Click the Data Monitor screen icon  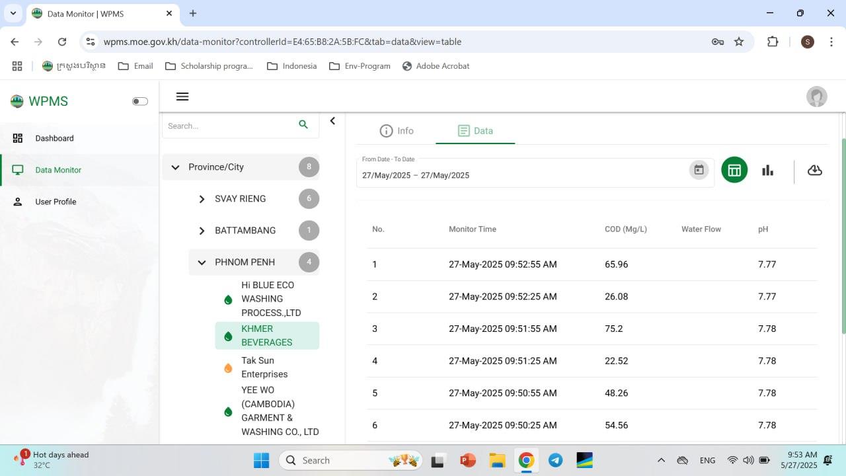18,170
